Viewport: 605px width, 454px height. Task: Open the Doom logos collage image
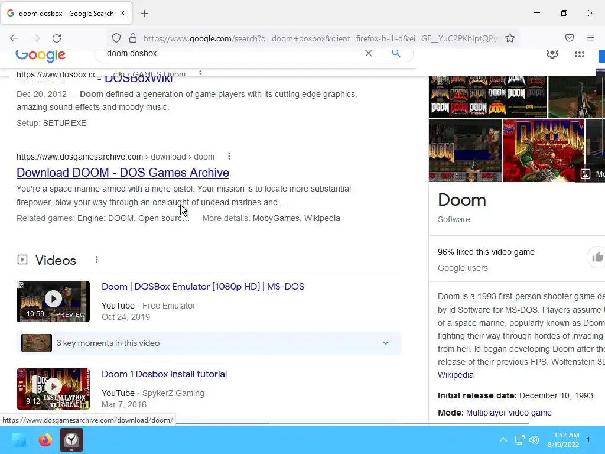(488, 97)
